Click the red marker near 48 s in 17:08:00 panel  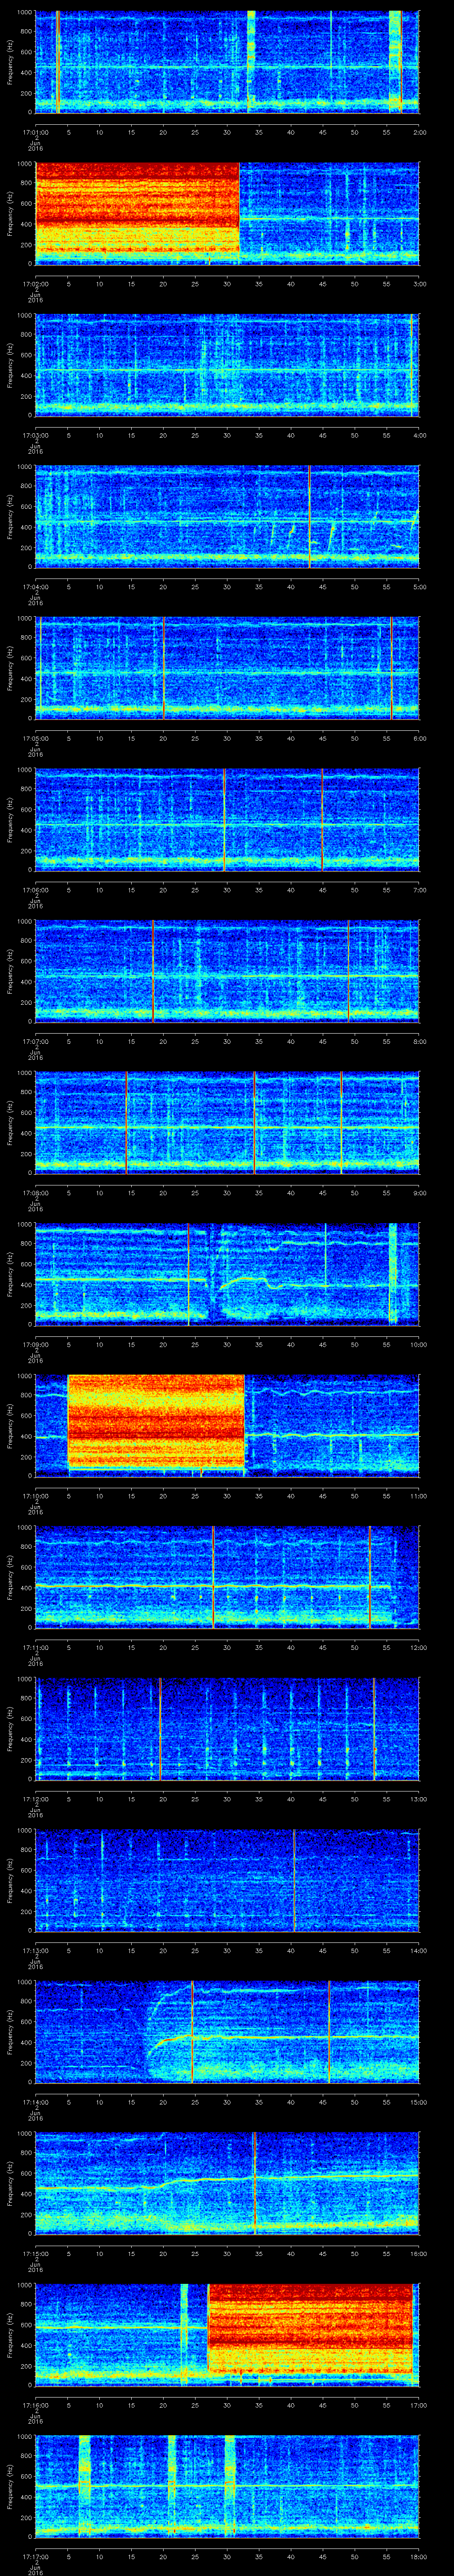[341, 1123]
